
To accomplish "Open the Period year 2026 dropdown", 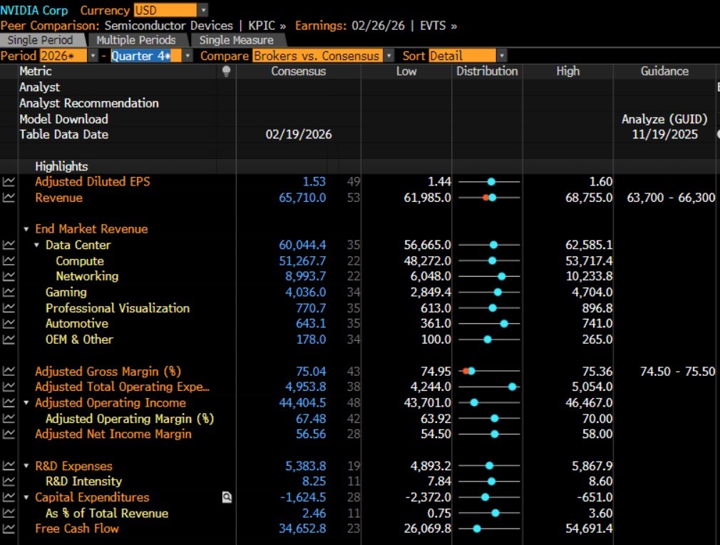I will (x=93, y=56).
